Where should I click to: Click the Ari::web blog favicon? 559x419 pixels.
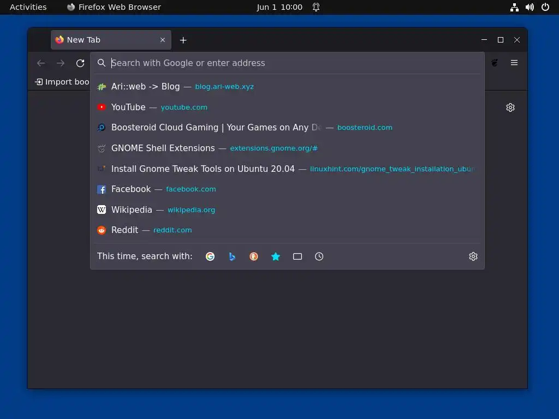click(x=101, y=87)
